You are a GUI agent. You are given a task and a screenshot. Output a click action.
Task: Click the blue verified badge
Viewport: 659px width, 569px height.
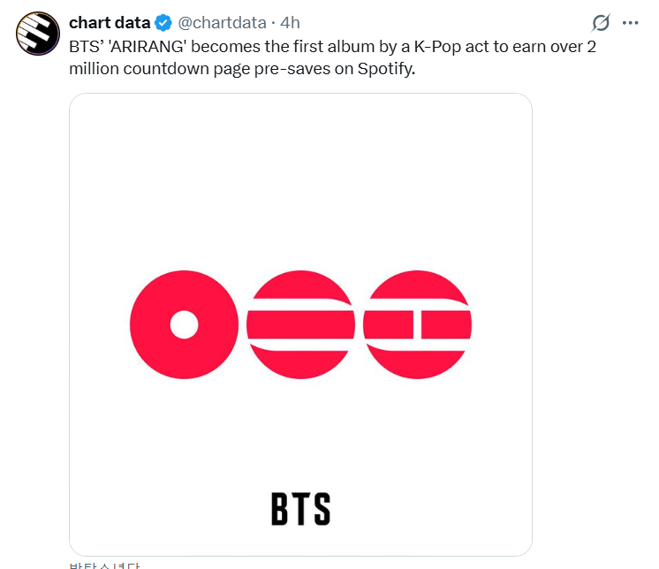[163, 23]
